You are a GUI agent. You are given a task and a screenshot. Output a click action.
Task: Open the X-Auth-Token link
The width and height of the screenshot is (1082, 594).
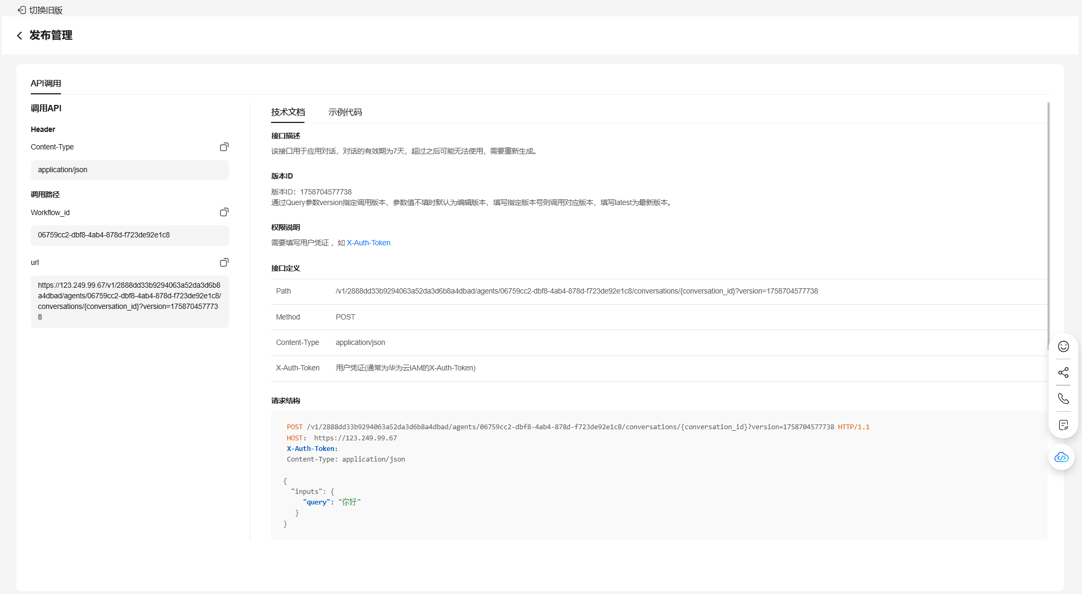[x=368, y=243]
